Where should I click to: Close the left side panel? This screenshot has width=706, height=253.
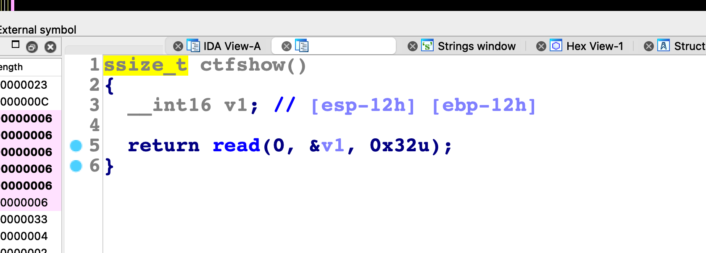(50, 47)
